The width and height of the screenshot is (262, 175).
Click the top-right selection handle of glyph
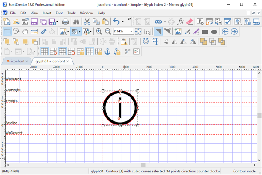coord(138,91)
